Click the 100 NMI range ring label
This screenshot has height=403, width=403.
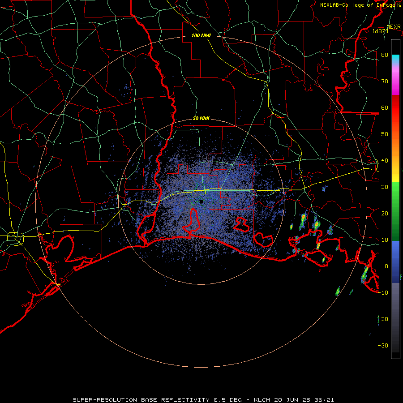tap(201, 35)
